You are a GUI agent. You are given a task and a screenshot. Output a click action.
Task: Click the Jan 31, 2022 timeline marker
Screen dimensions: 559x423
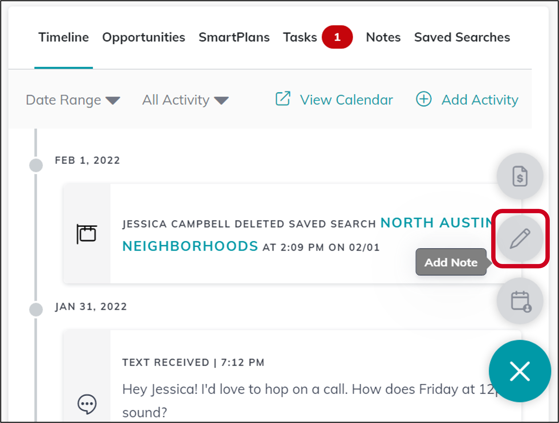[x=36, y=309]
